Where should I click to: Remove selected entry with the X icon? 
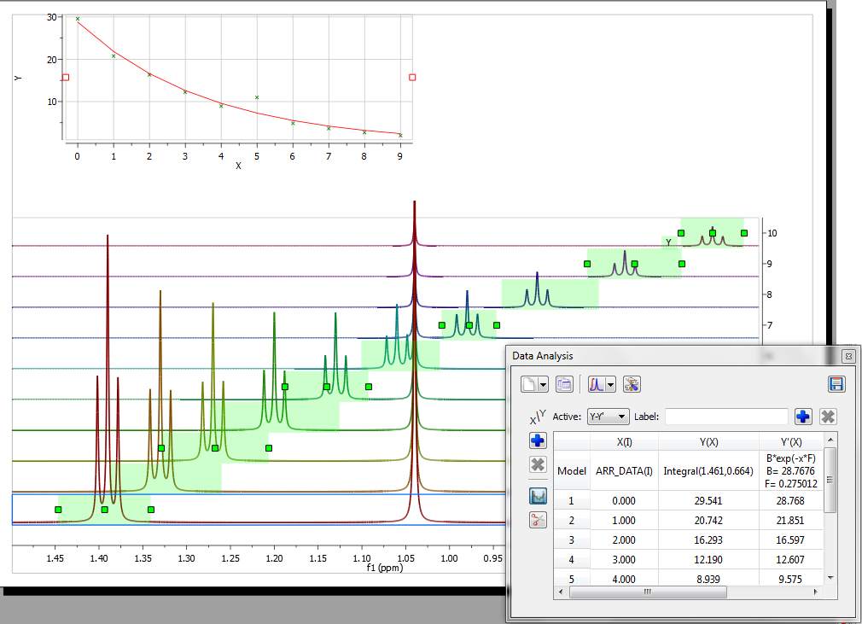pyautogui.click(x=536, y=465)
